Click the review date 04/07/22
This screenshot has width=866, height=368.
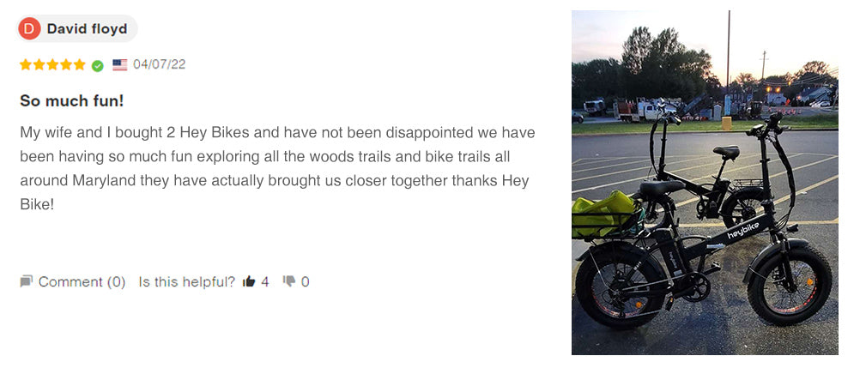tap(159, 64)
